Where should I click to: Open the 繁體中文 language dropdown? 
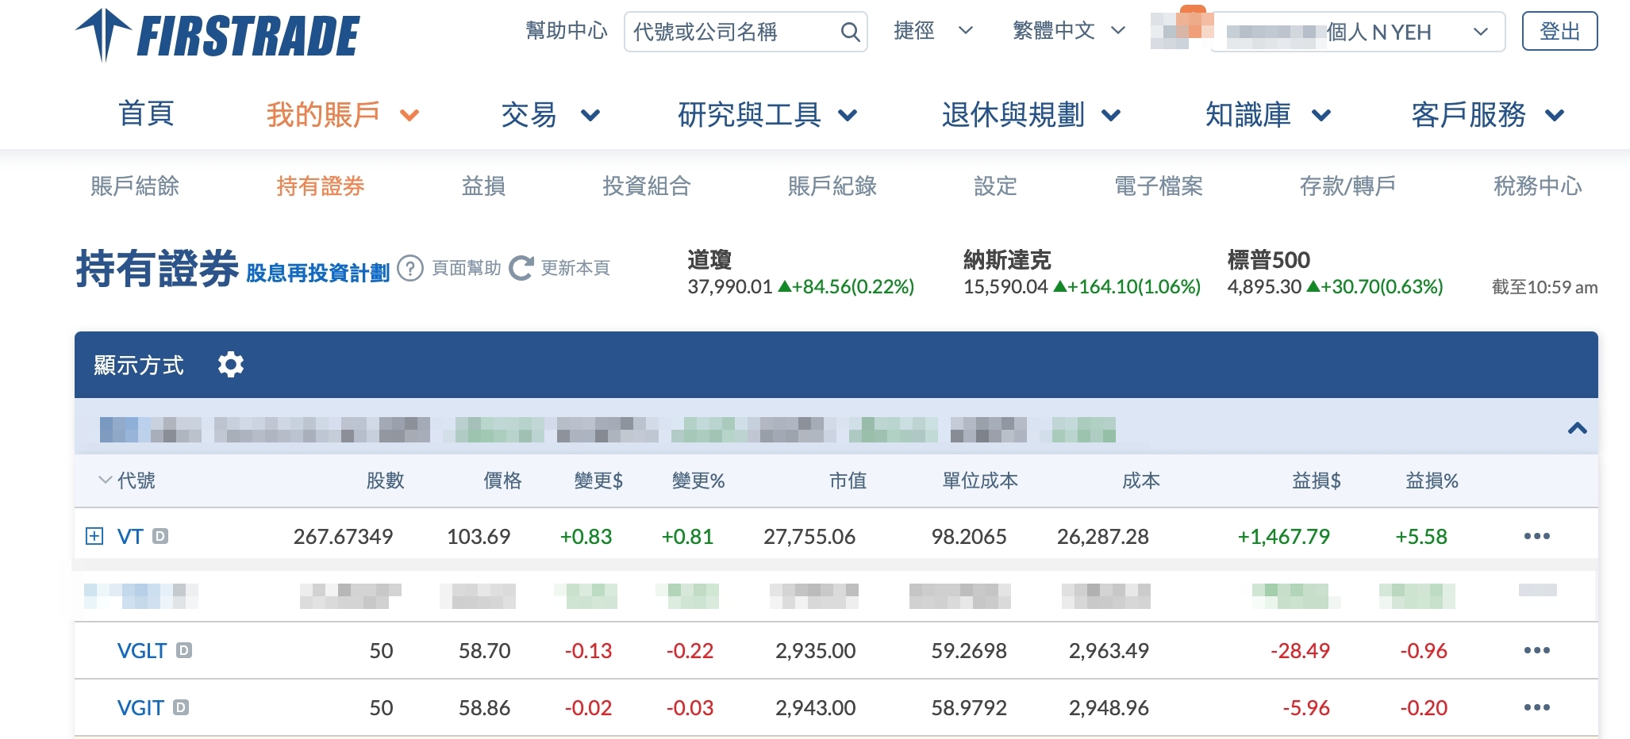point(1070,31)
